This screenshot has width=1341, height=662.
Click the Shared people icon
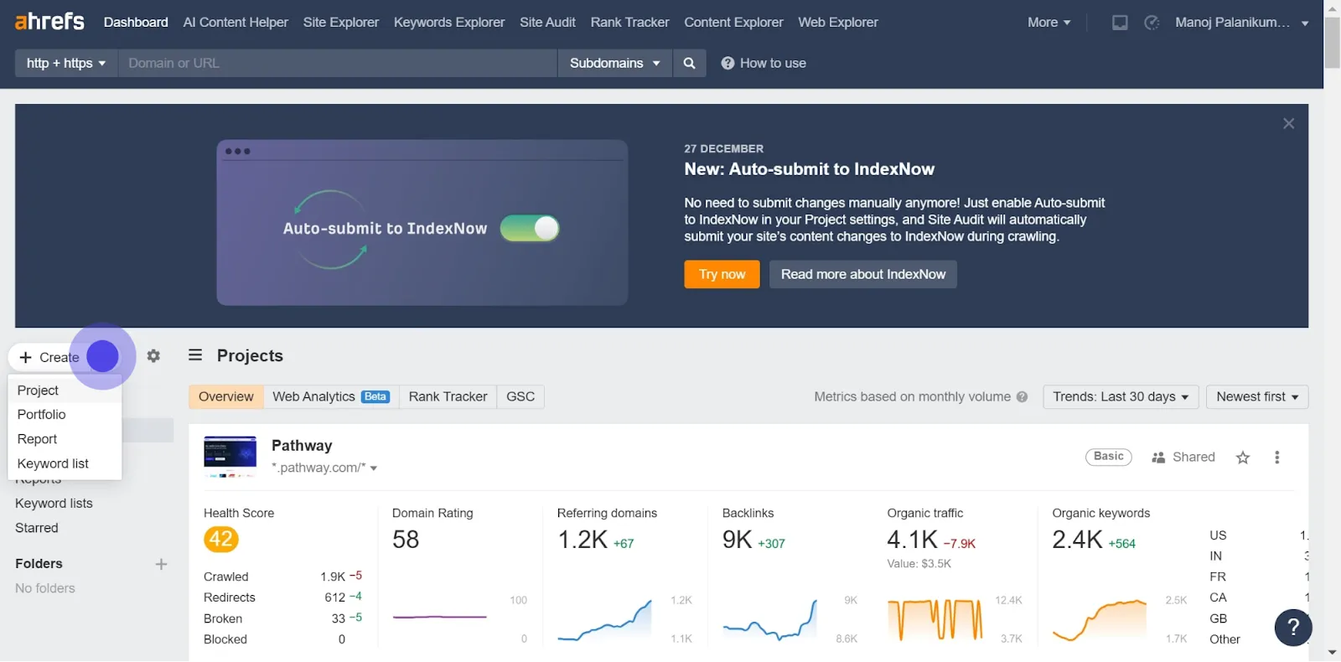coord(1158,458)
